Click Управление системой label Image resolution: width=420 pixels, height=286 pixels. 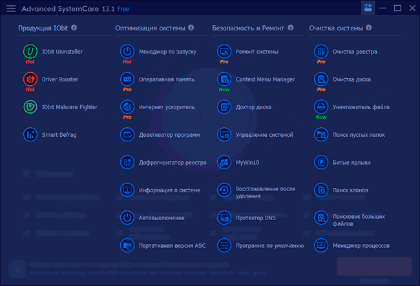[x=264, y=135]
